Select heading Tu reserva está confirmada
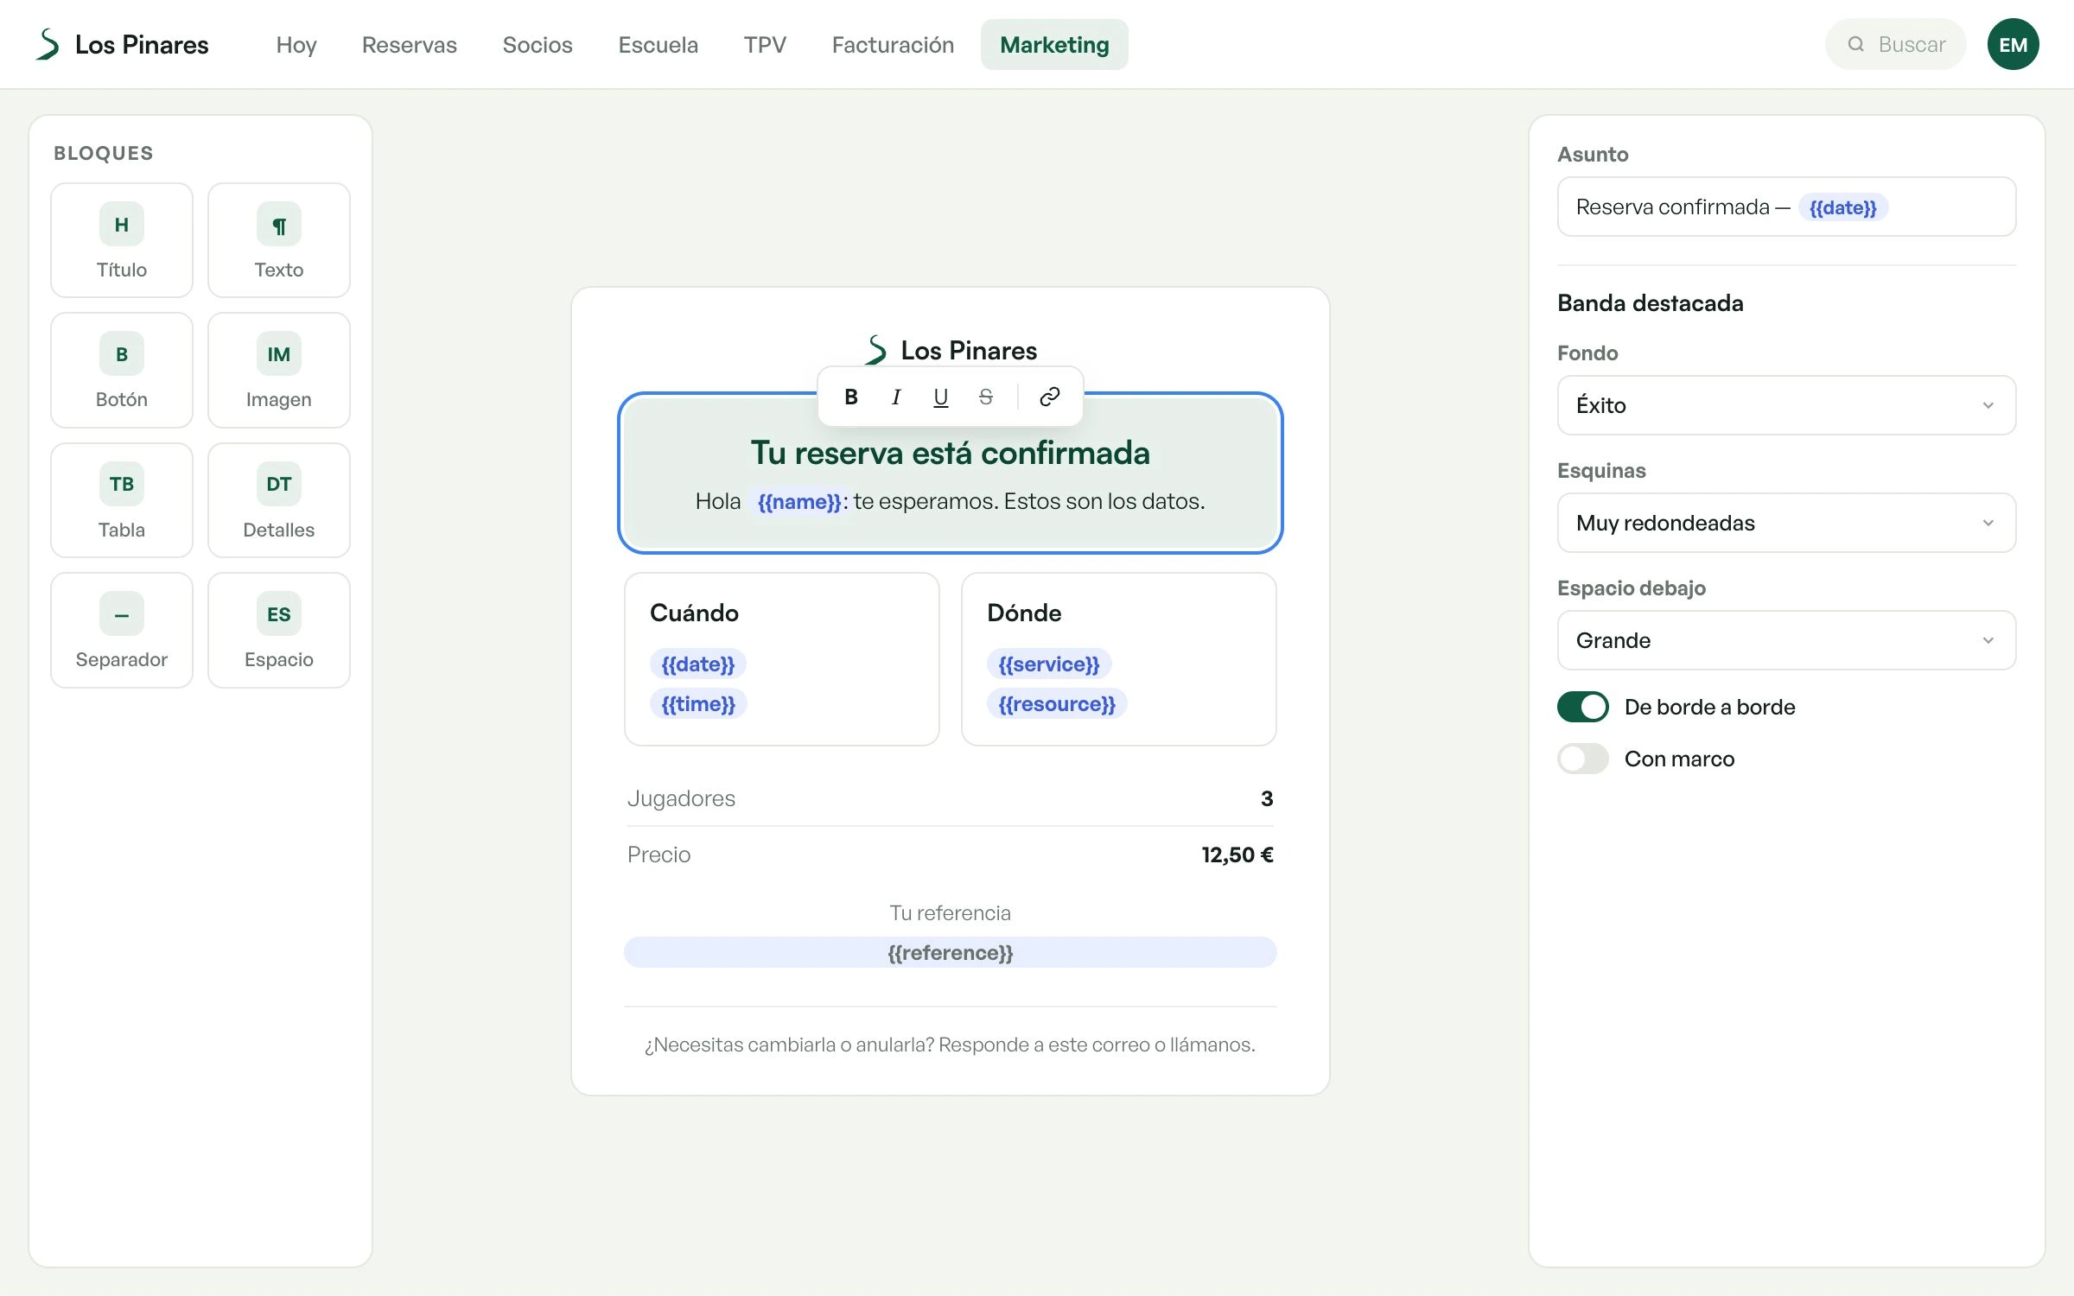The width and height of the screenshot is (2074, 1296). [x=951, y=453]
